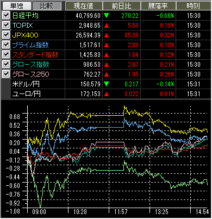Click the 現在値 column header
Screen dimensions: 212x219
84,6
